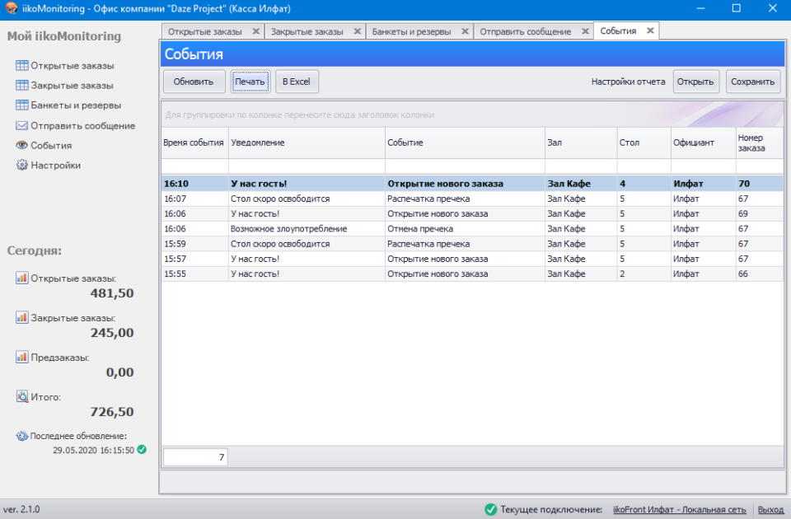The image size is (791, 519).
Task: Click the Выход link in status bar
Action: (770, 510)
